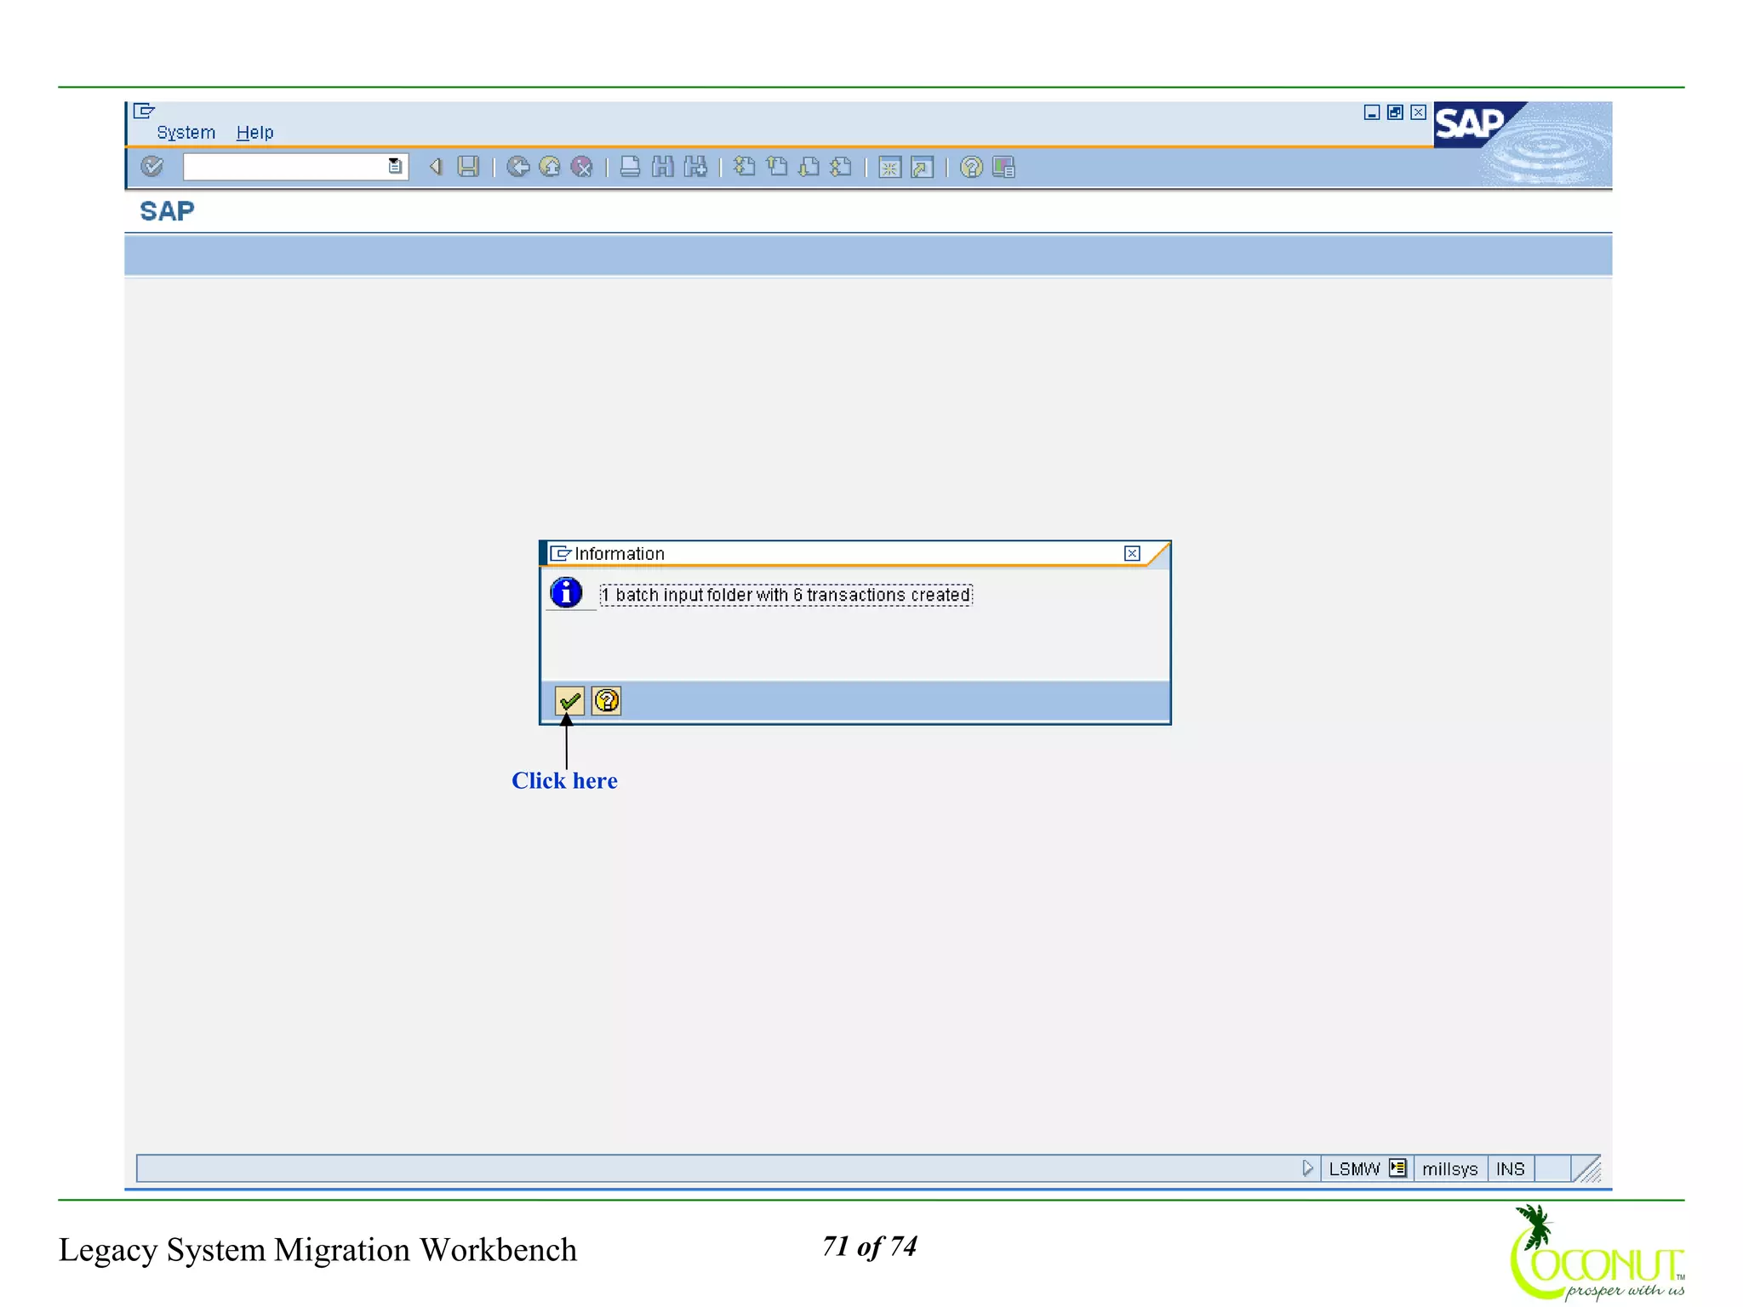
Task: Open the Information dialog control menu icon
Action: (x=560, y=554)
